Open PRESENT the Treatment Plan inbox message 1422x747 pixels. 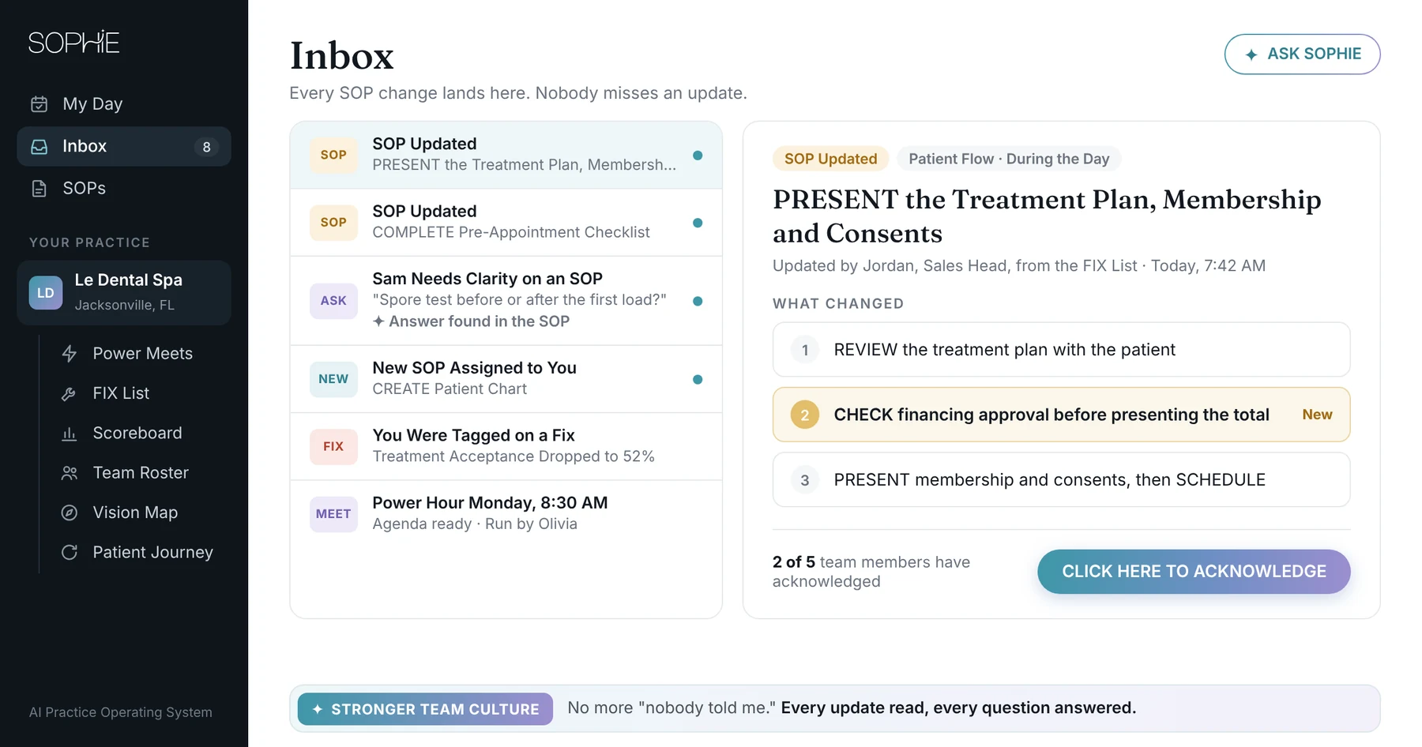point(506,156)
